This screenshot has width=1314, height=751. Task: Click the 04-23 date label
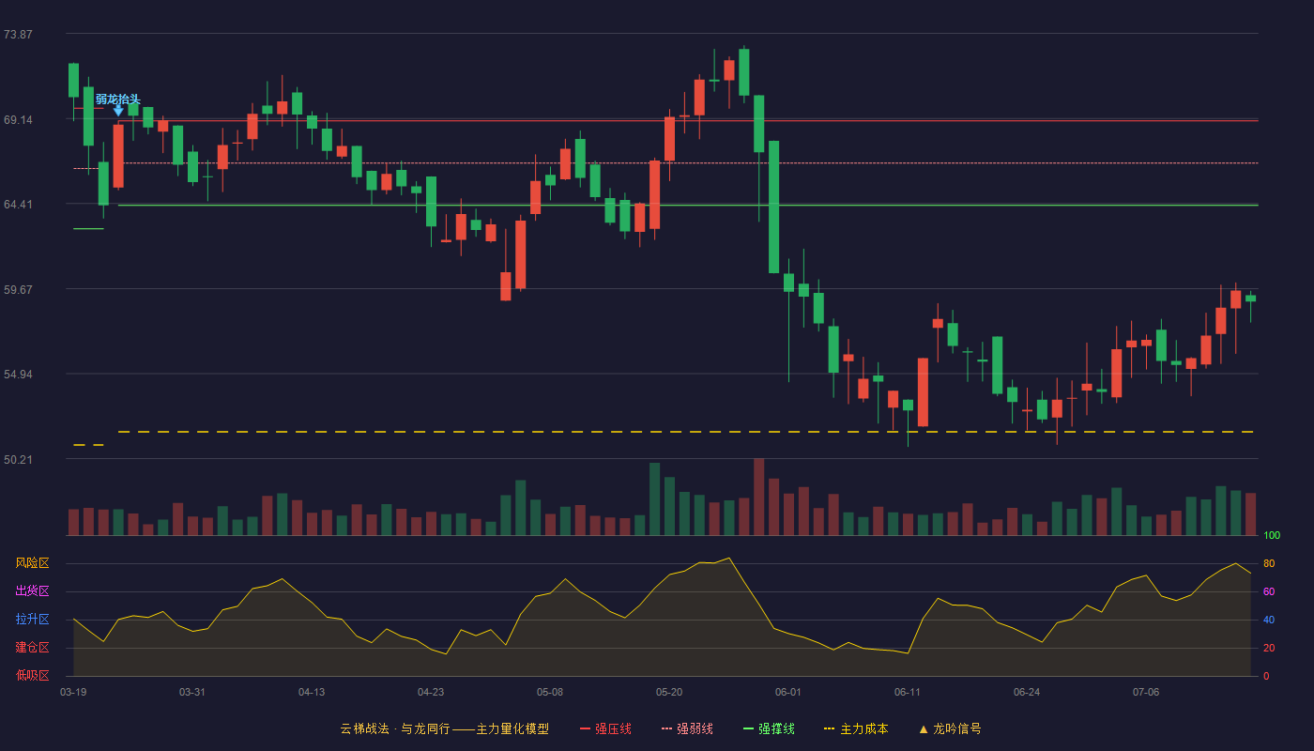[x=431, y=692]
